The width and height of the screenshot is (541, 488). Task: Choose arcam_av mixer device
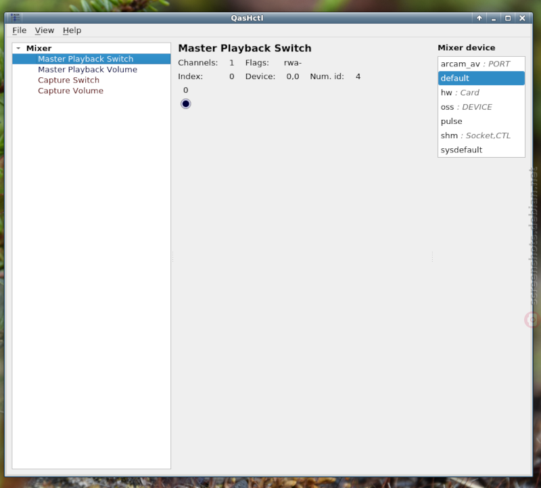[481, 64]
